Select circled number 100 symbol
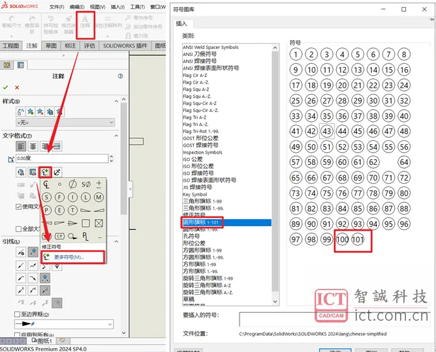 [342, 239]
